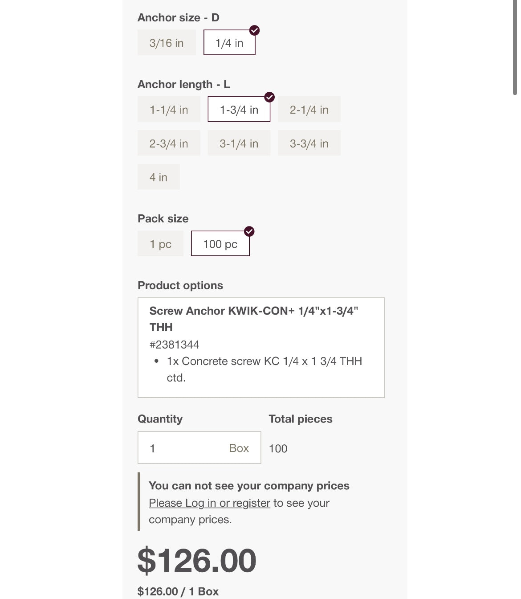This screenshot has height=599, width=521.
Task: Click the Quantity input field
Action: click(187, 448)
